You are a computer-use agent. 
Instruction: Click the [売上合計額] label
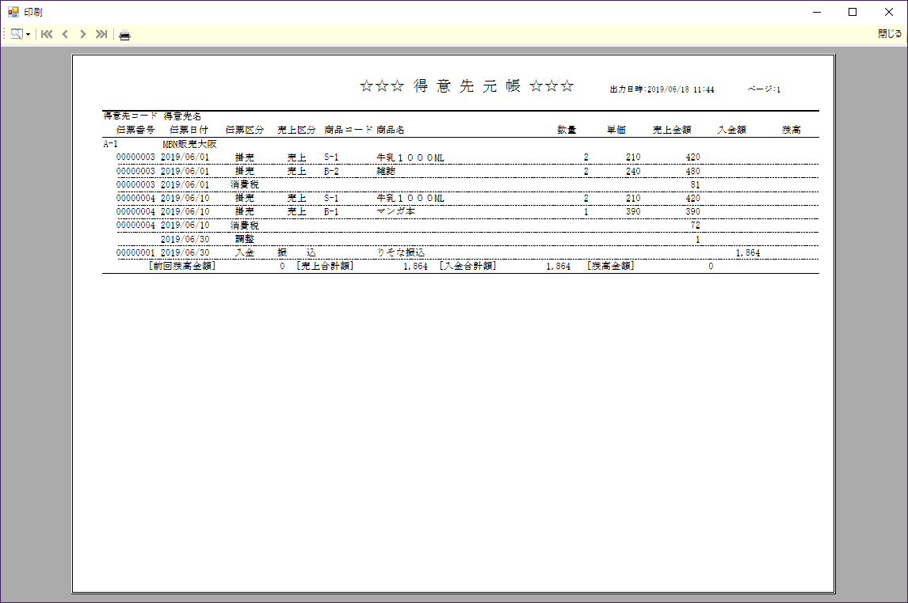(326, 266)
